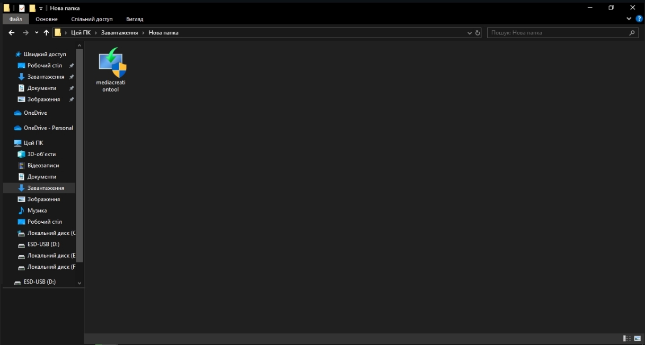This screenshot has width=645, height=345.
Task: Go up one folder level
Action: (46, 33)
